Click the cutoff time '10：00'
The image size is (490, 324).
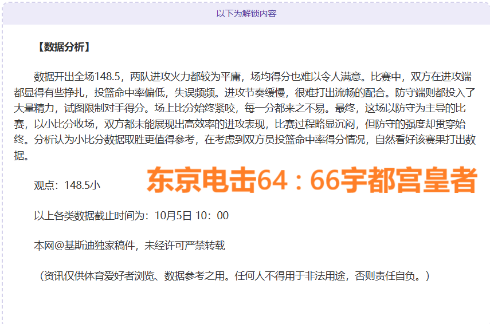pyautogui.click(x=213, y=216)
